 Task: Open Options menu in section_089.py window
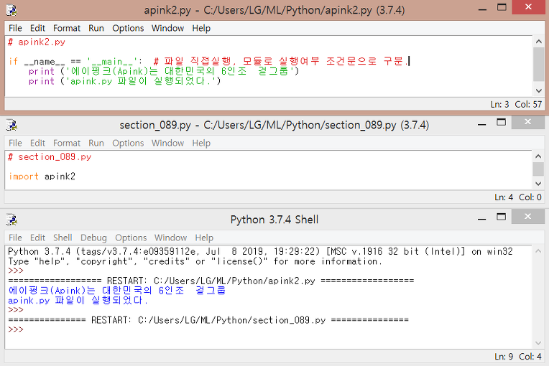click(x=128, y=144)
